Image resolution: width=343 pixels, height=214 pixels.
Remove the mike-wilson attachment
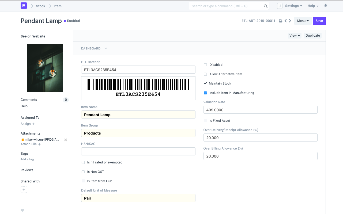[66, 140]
